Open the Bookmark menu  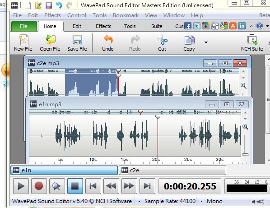(126, 15)
